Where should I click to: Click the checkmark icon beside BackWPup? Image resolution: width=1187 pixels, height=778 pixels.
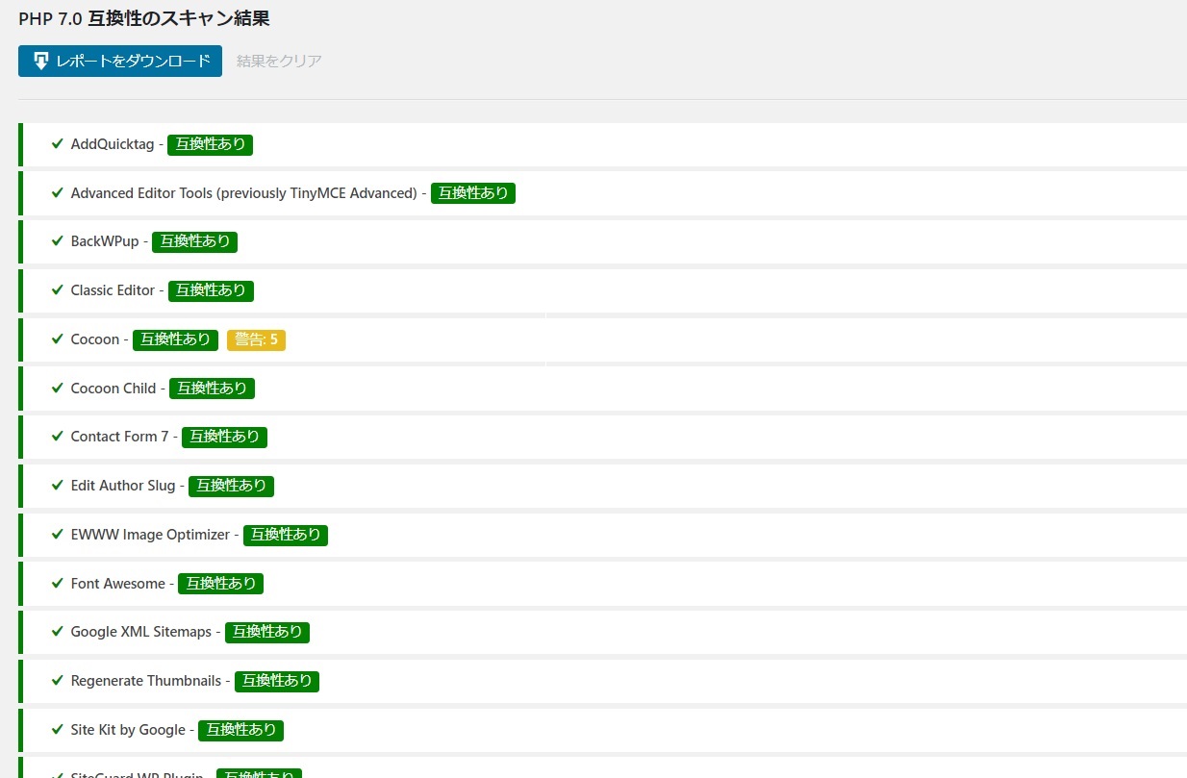click(58, 241)
